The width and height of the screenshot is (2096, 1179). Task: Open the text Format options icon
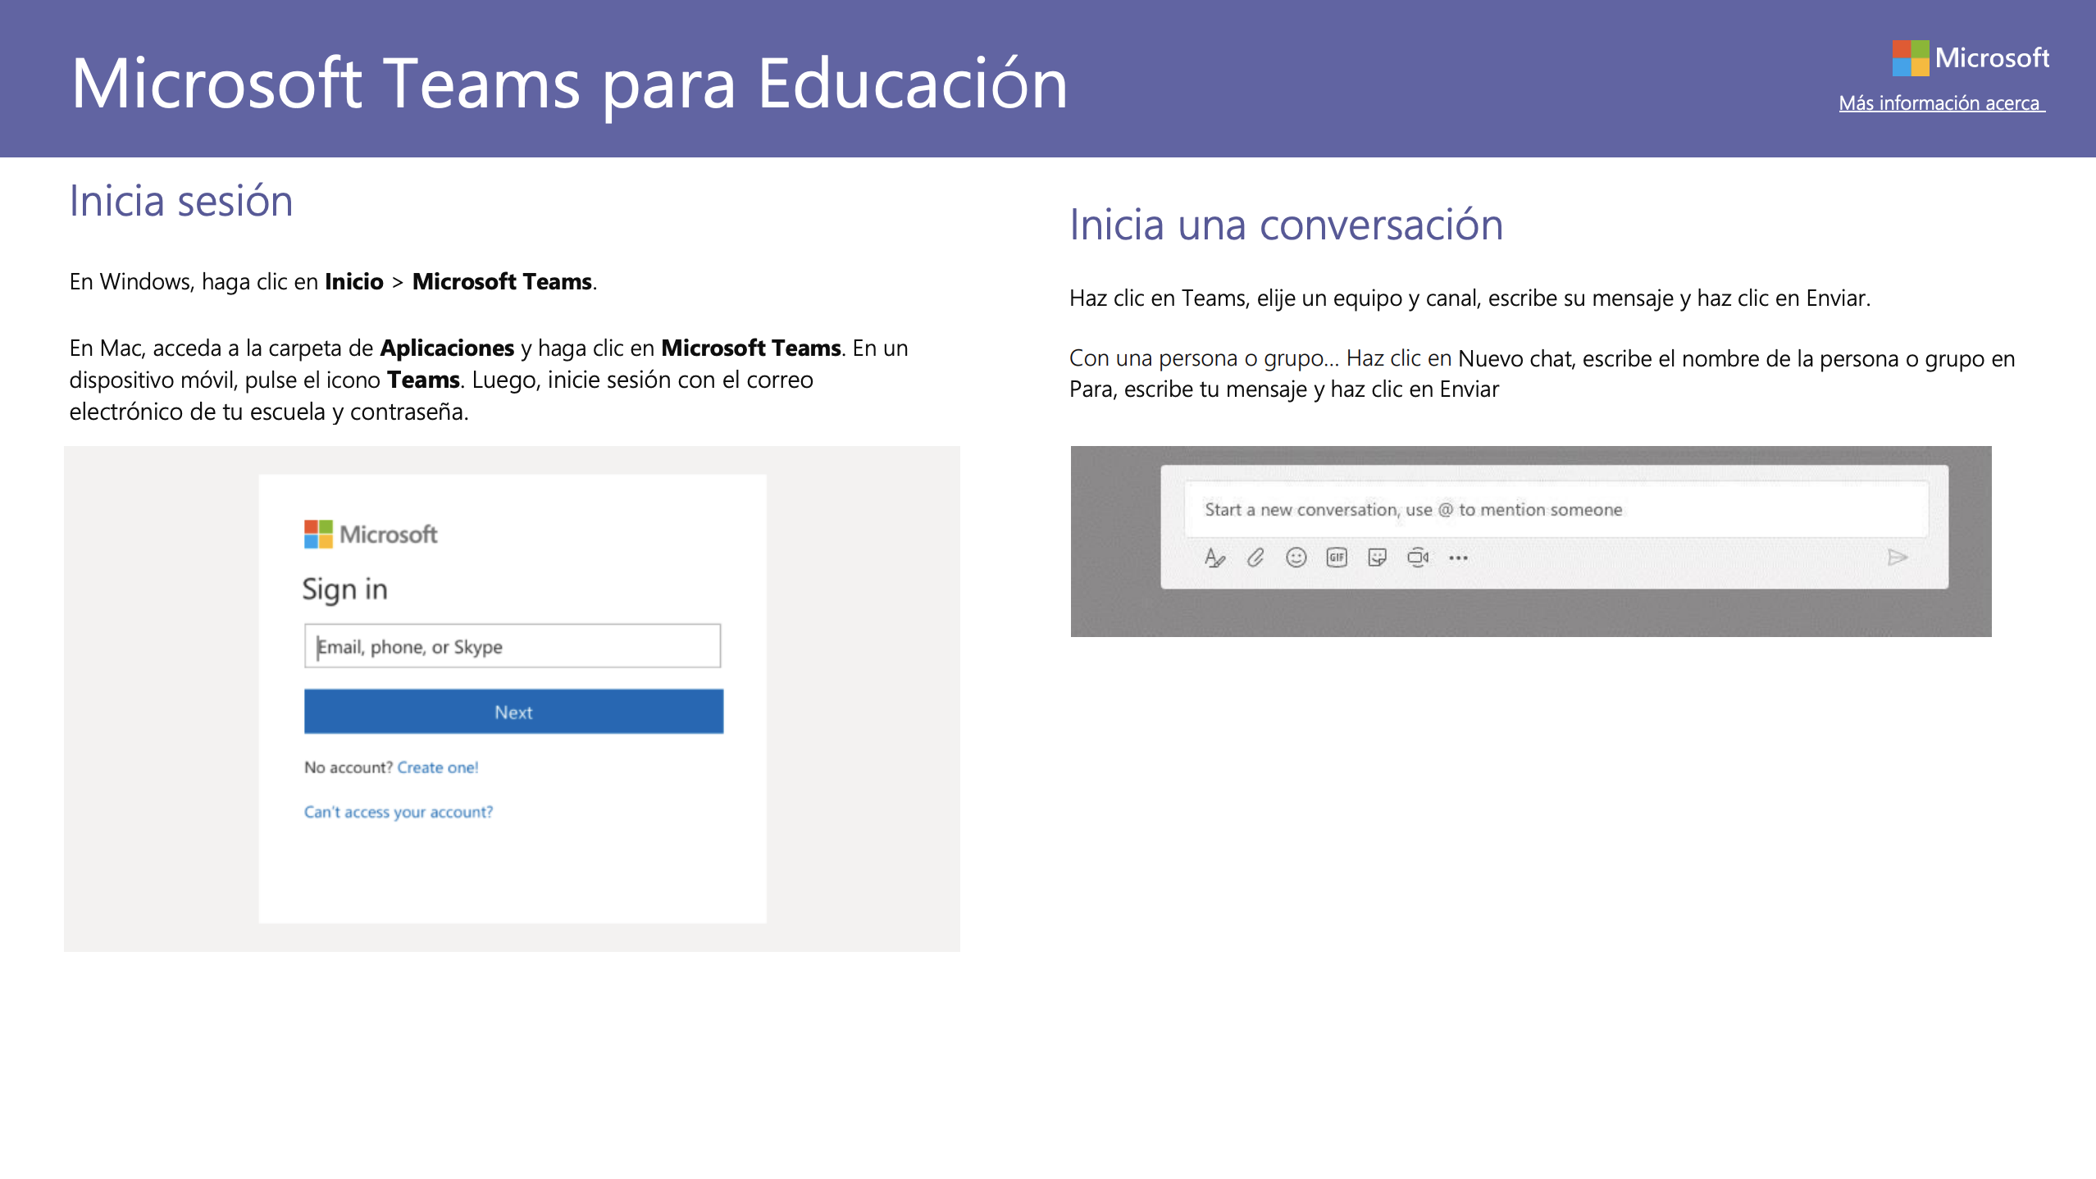[1214, 558]
